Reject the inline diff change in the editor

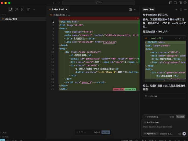[118, 89]
